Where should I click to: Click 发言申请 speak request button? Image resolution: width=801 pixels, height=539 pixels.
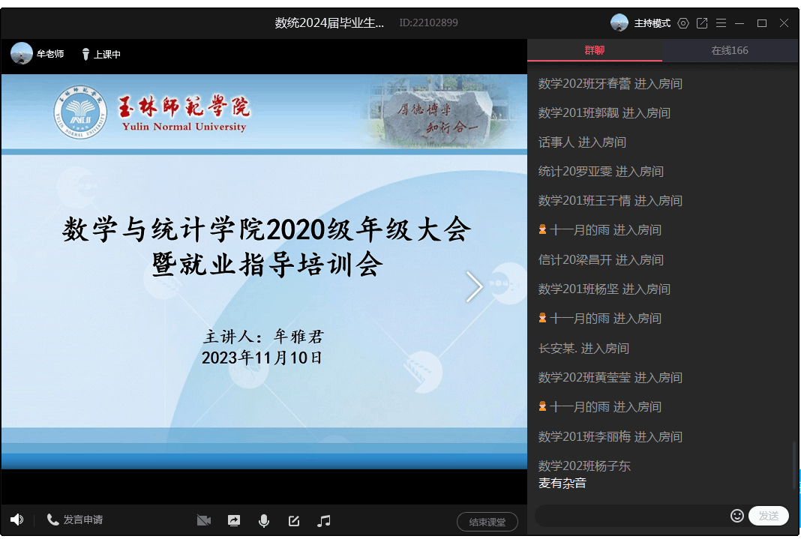pyautogui.click(x=75, y=520)
